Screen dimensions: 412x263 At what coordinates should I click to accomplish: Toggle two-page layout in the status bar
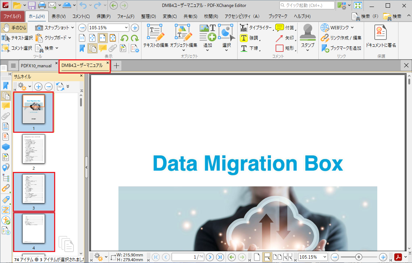277,257
